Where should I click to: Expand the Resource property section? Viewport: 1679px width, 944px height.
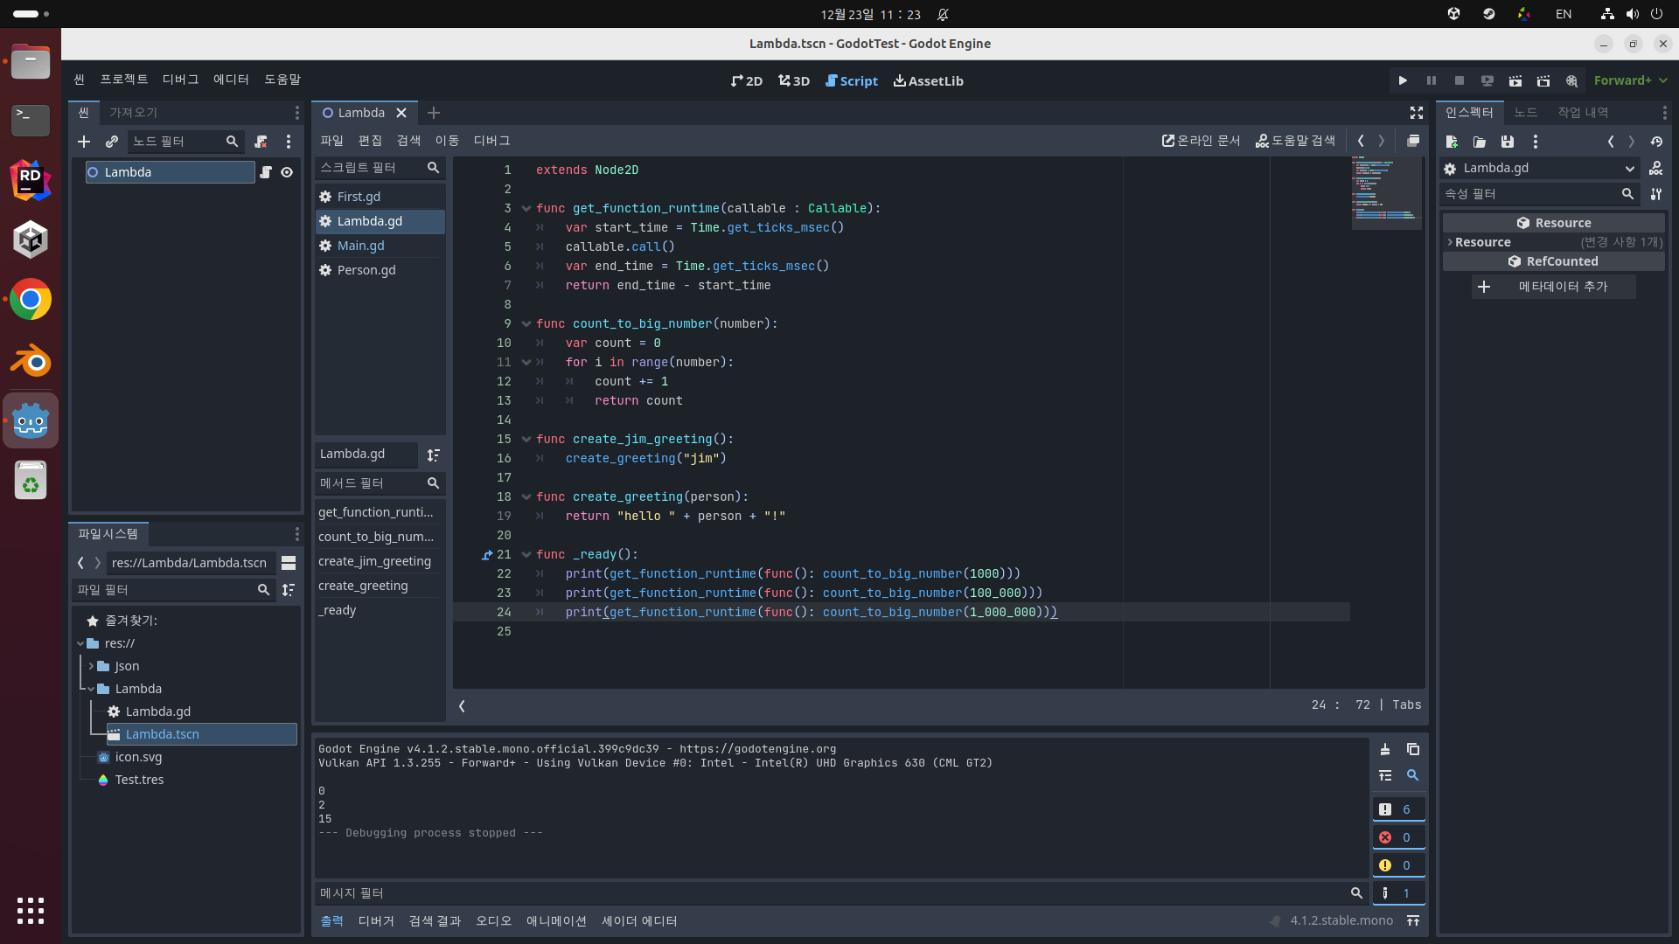pos(1449,242)
